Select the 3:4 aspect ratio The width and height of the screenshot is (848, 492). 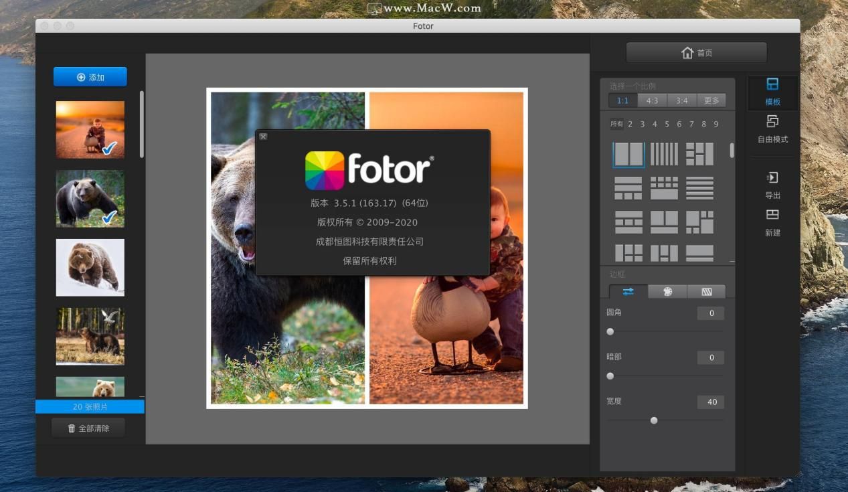tap(681, 100)
